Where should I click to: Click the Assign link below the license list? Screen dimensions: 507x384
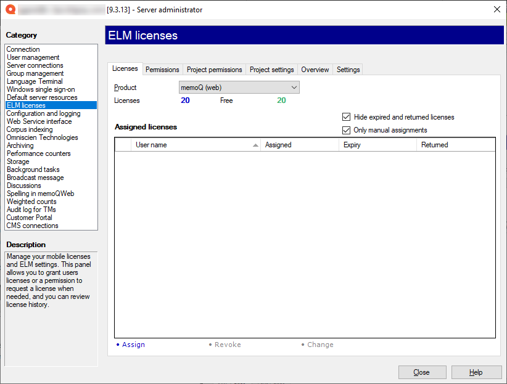click(134, 345)
